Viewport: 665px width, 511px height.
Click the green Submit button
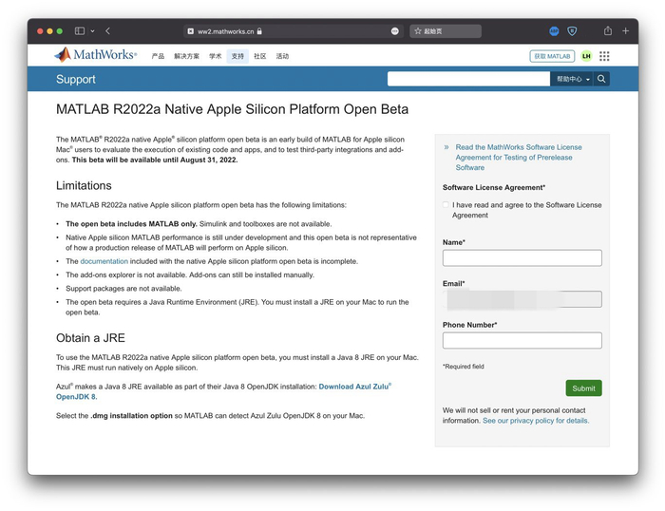(583, 388)
